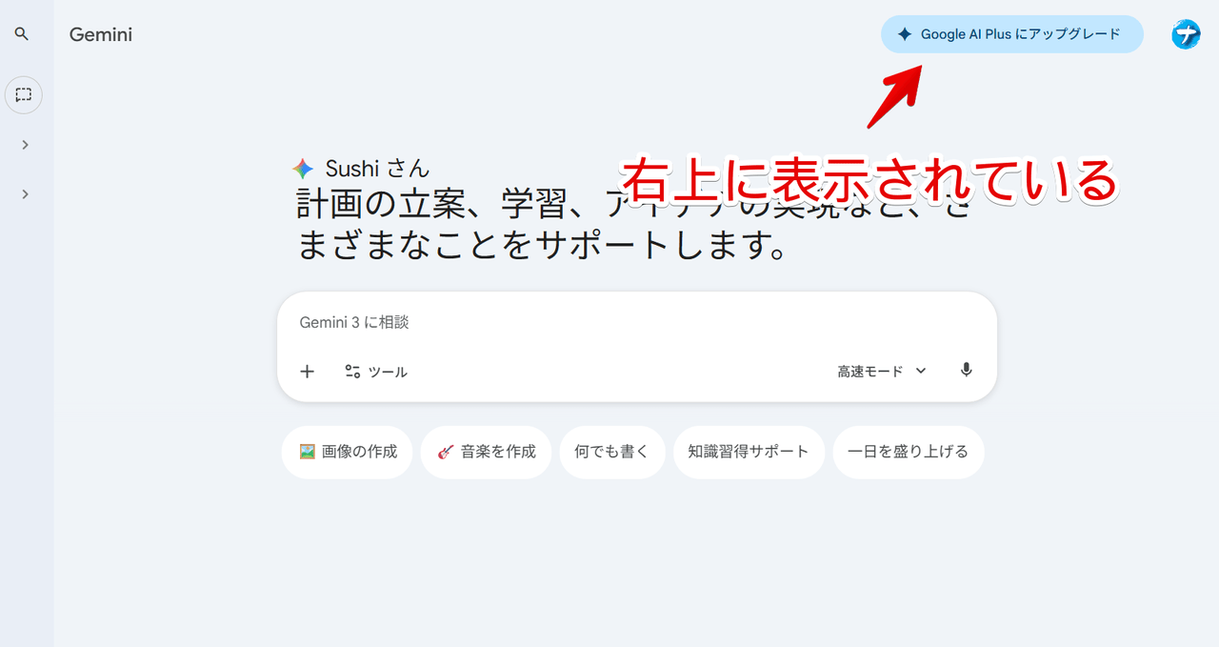Open the profile avatar account menu
This screenshot has width=1219, height=647.
(1186, 35)
